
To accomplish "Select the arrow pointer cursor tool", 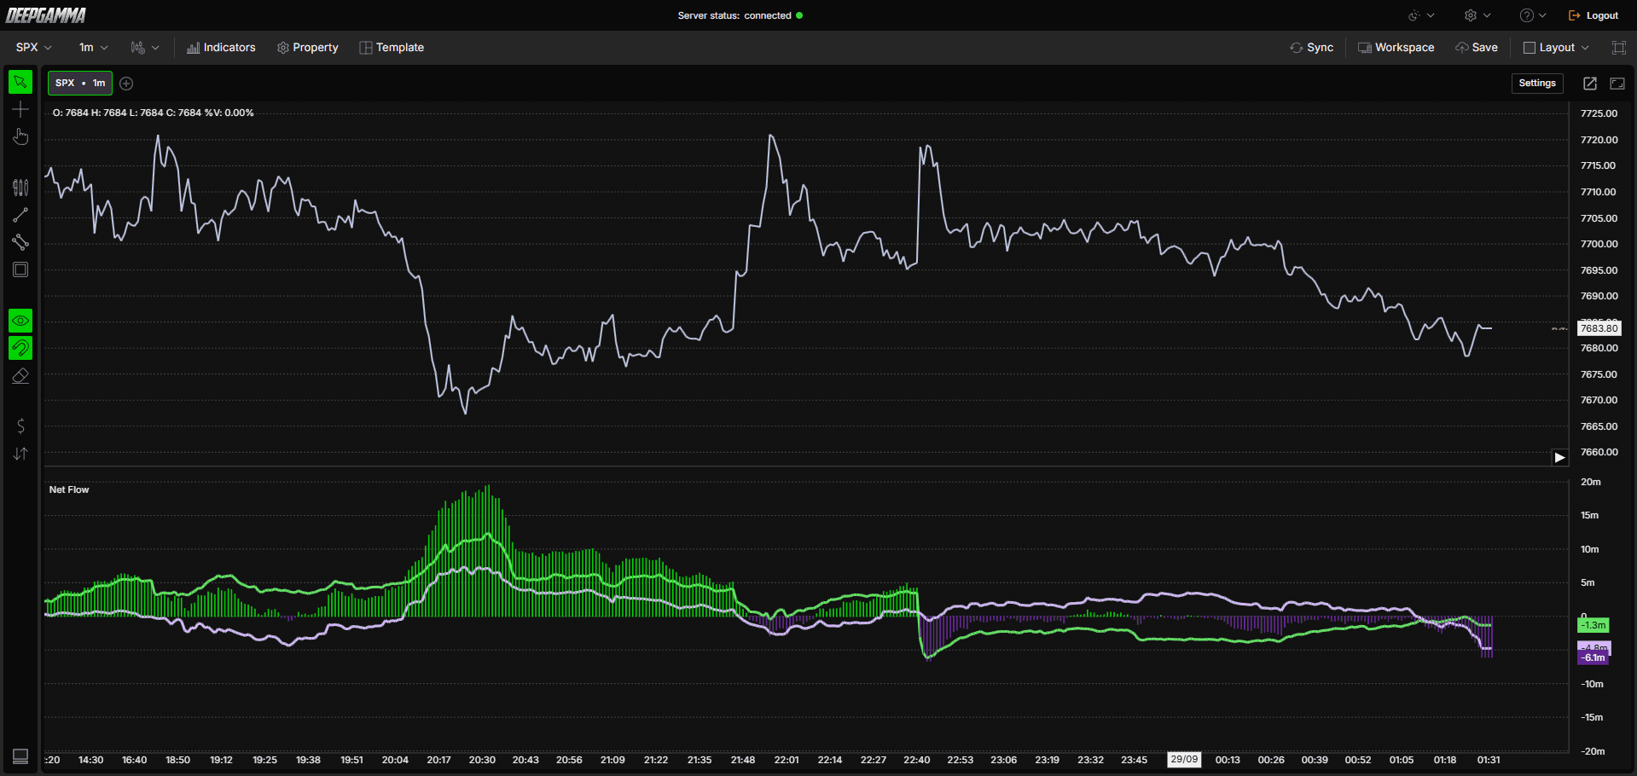I will pos(20,82).
